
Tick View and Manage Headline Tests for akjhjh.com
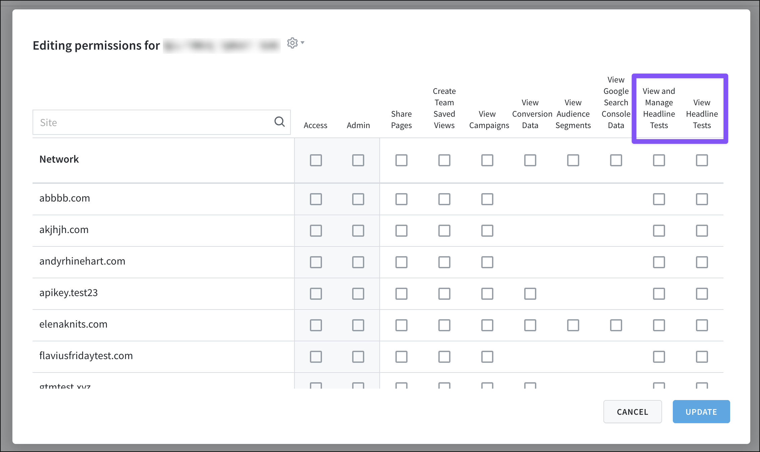pyautogui.click(x=659, y=231)
